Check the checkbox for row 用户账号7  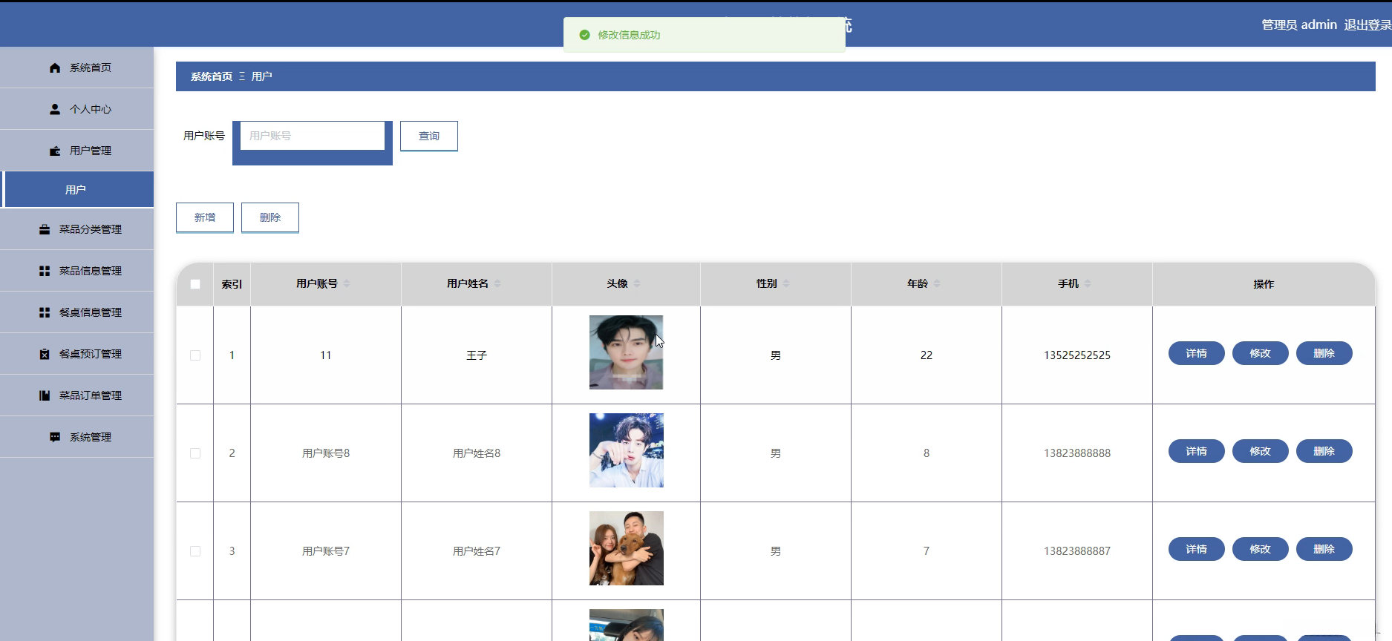[x=195, y=551]
